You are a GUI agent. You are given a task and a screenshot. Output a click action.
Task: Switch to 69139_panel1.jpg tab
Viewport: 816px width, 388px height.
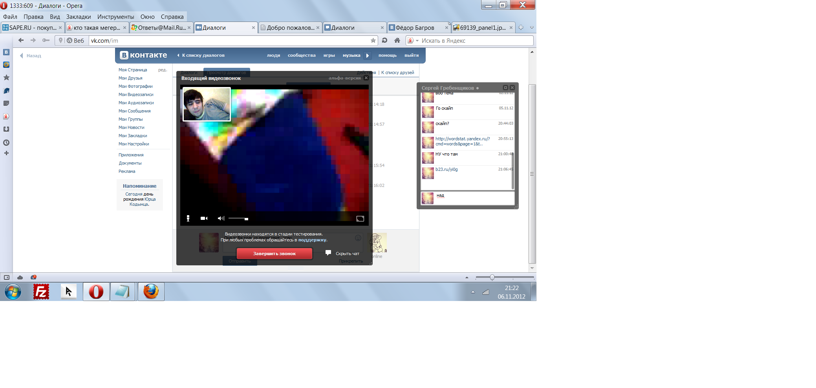(x=483, y=27)
